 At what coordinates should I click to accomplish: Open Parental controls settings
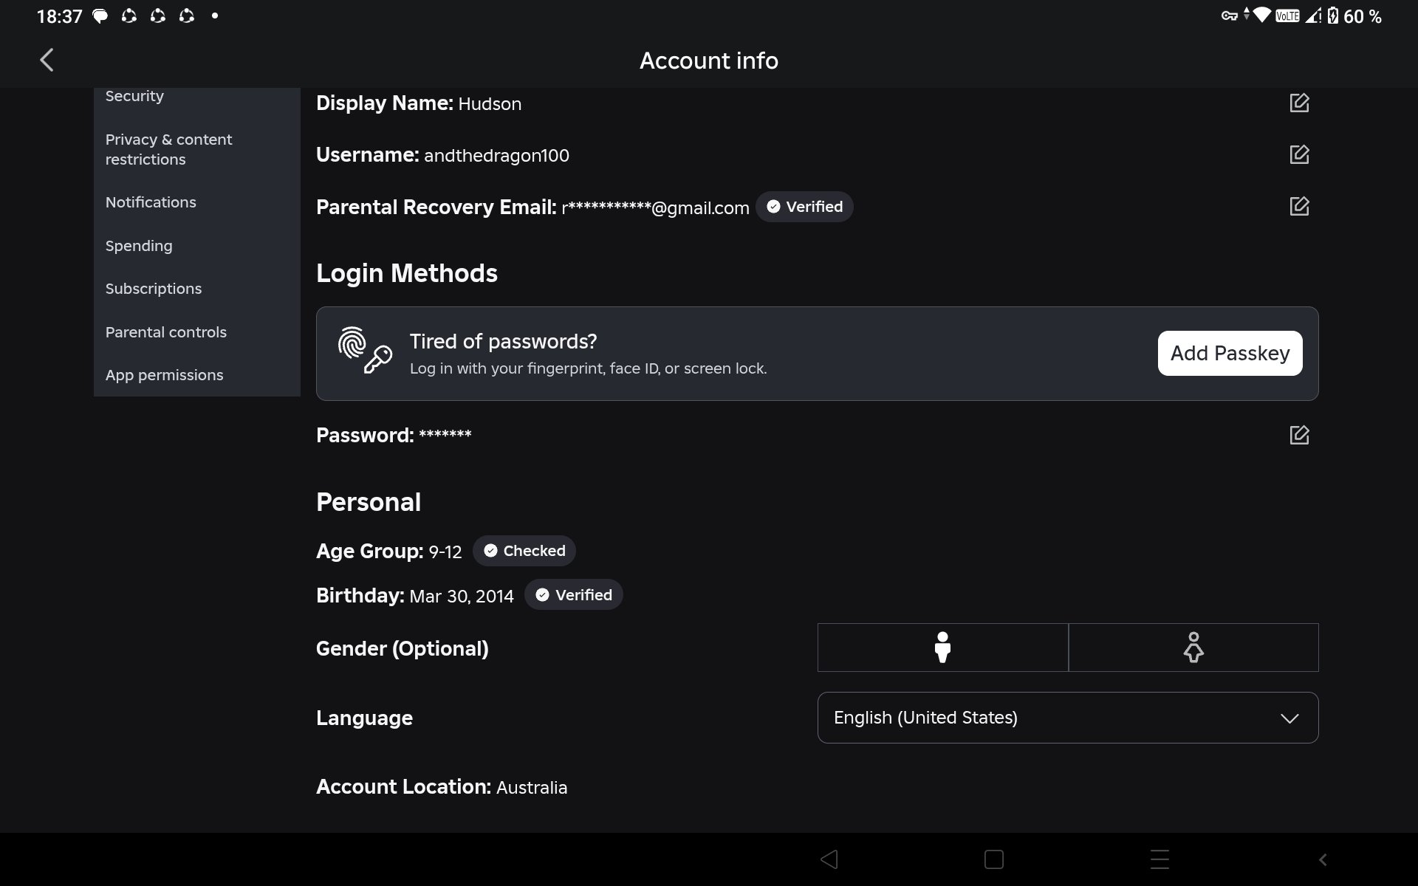[x=166, y=332]
